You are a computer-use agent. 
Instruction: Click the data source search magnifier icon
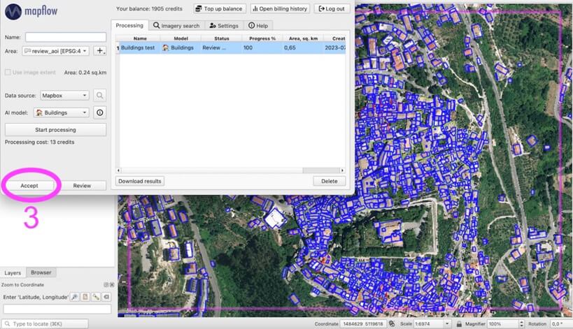coord(100,95)
